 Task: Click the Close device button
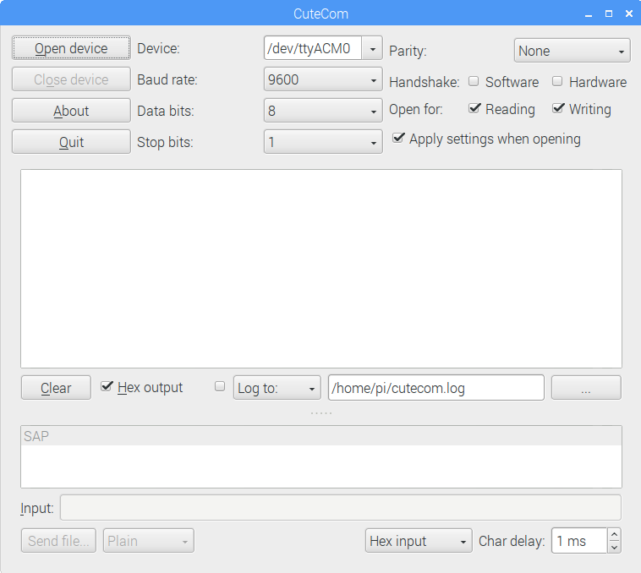(x=71, y=79)
